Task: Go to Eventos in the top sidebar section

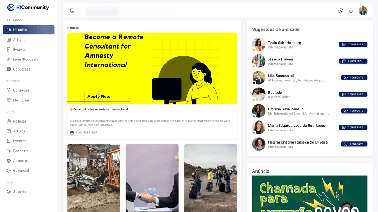Action: pos(29,50)
